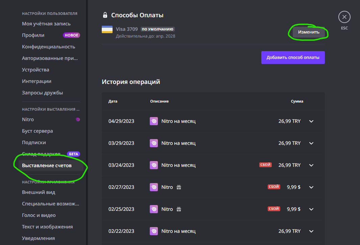
Task: Click the Nitro icon in 03/24/2023 row
Action: pos(153,165)
